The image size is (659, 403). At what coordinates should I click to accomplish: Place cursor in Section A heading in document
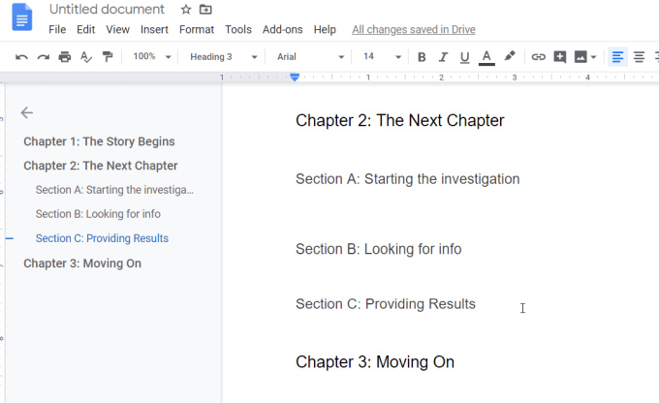click(408, 179)
